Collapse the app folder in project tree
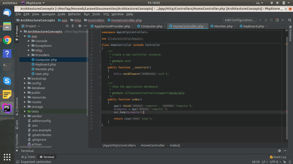This screenshot has height=164, width=293. pyautogui.click(x=25, y=36)
